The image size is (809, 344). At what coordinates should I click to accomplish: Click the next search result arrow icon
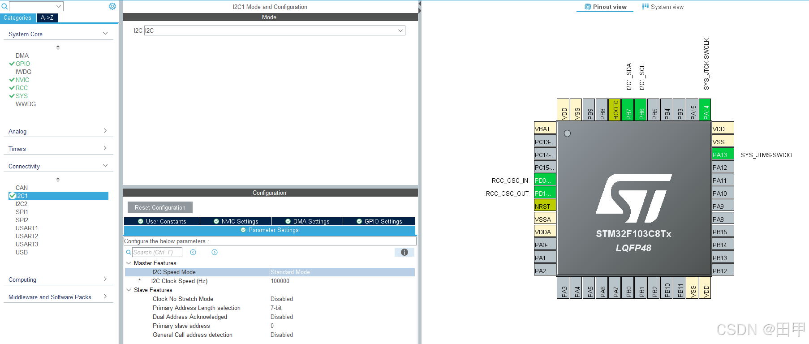(215, 252)
